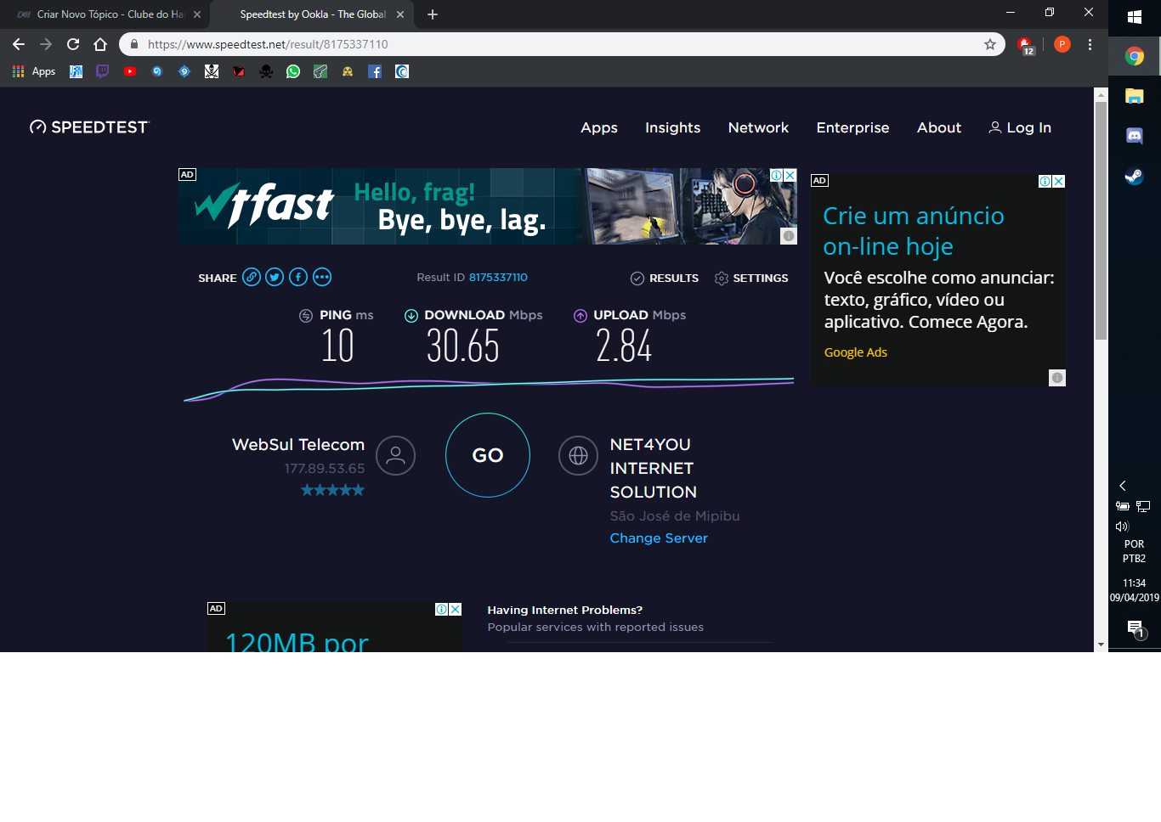
Task: Open the wtfast banner advertisement
Action: (487, 206)
